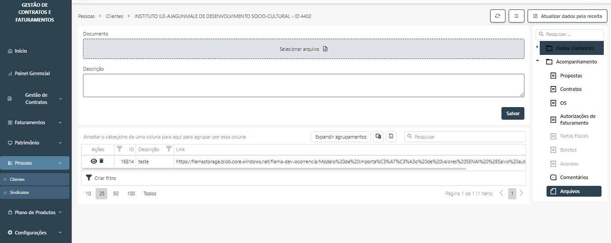Click the trash icon for record 16814
611x243 pixels.
click(x=101, y=161)
